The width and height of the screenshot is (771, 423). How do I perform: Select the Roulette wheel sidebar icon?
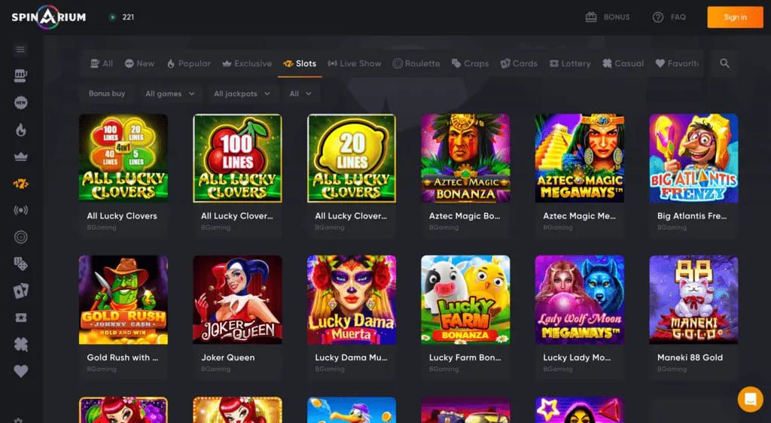tap(20, 237)
